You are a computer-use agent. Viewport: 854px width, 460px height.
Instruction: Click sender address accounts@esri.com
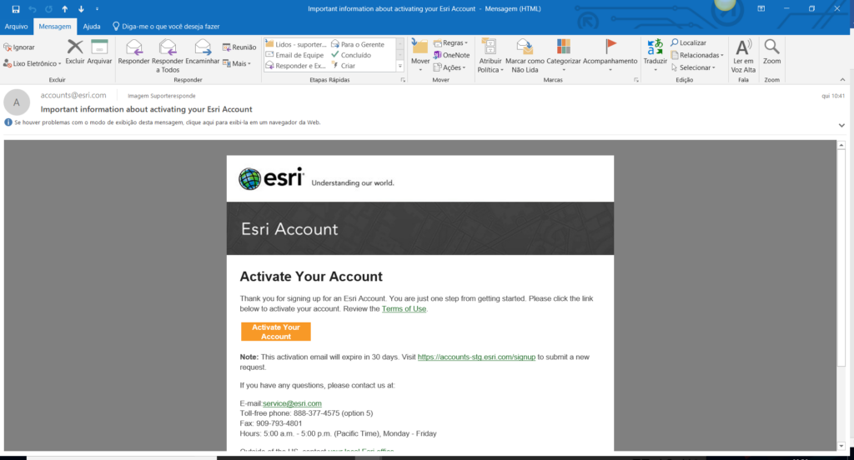tap(73, 95)
